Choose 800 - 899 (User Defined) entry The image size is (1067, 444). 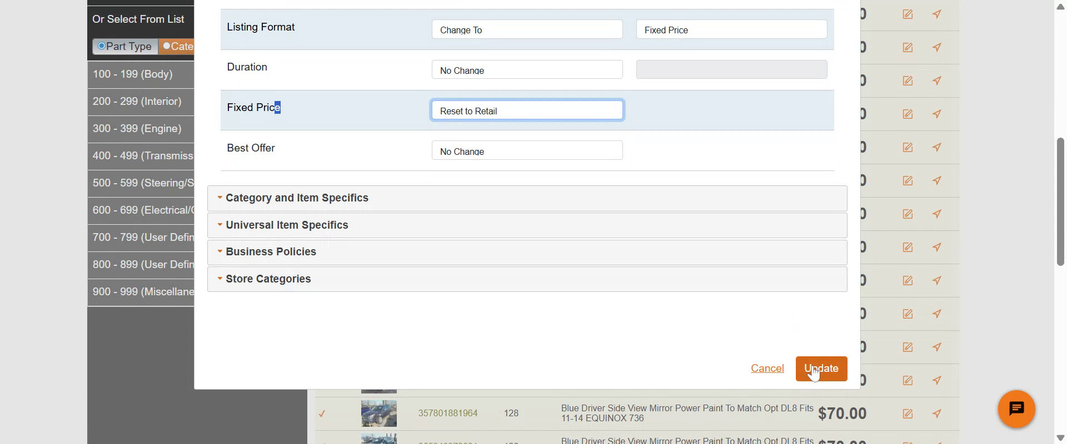point(141,265)
